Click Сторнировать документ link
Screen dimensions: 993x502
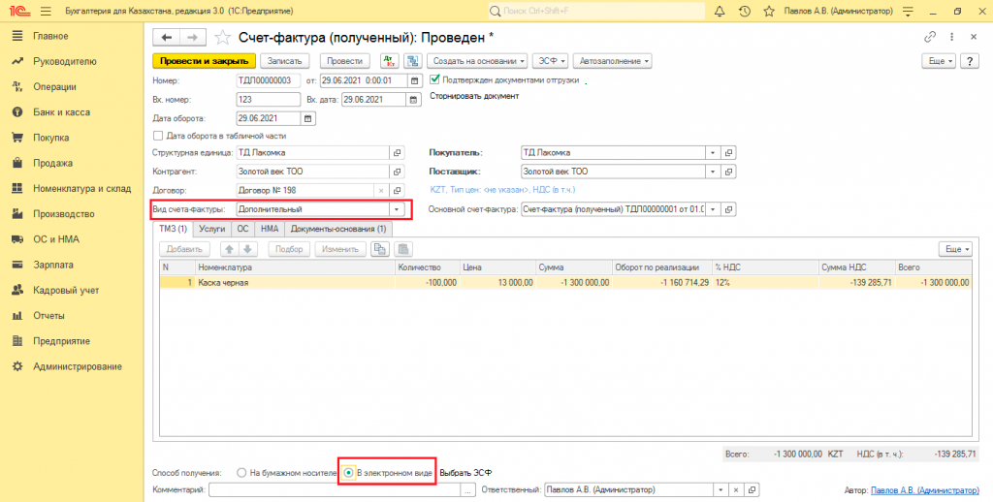click(x=474, y=96)
